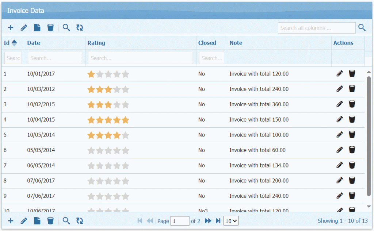Click the view record document icon in top toolbar

(37, 28)
